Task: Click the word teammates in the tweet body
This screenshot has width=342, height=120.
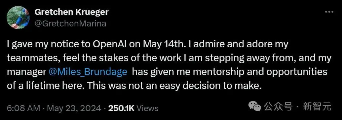Action: click(29, 59)
